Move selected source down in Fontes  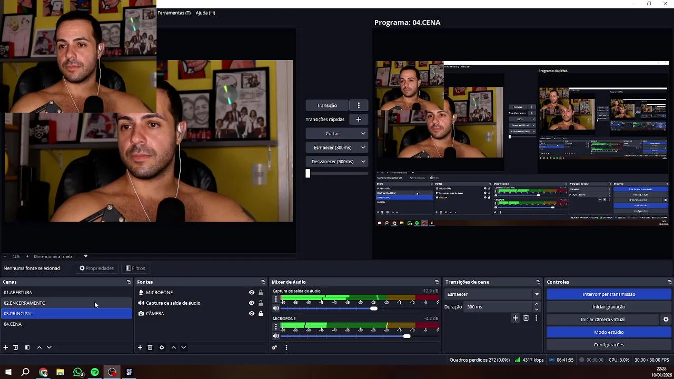pos(183,347)
